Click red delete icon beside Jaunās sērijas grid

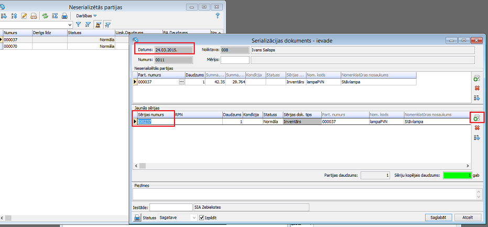pos(476,128)
